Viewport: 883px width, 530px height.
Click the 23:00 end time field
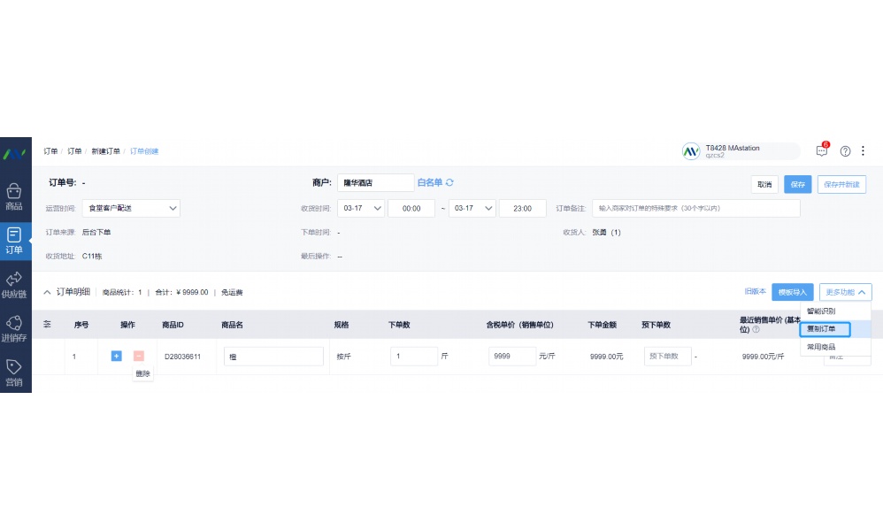click(x=522, y=209)
